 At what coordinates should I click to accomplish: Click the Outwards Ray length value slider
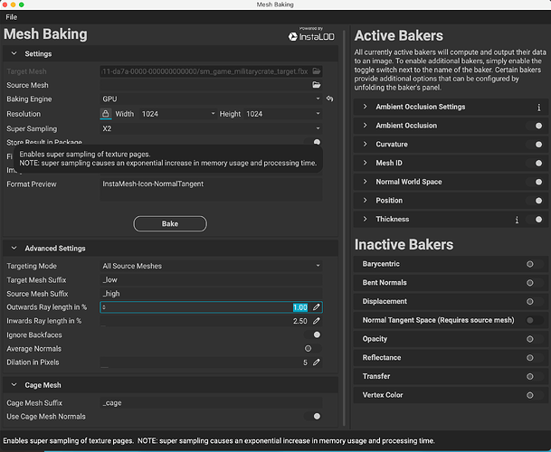[204, 307]
